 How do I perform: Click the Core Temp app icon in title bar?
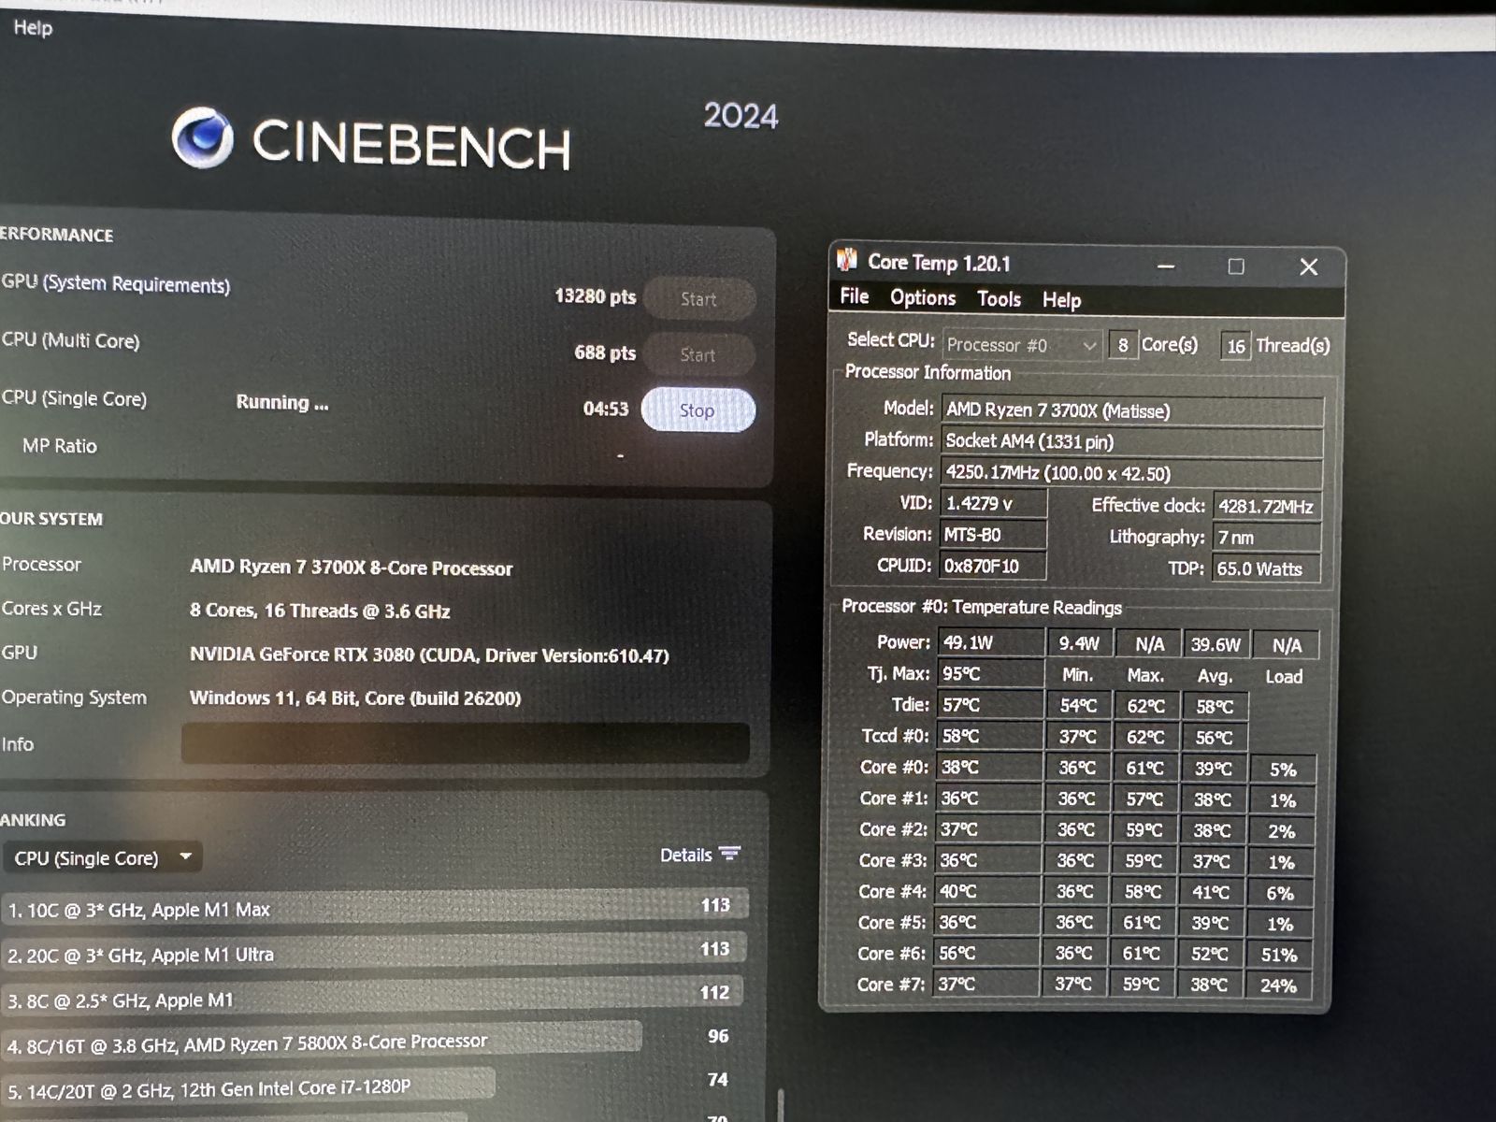[x=847, y=260]
